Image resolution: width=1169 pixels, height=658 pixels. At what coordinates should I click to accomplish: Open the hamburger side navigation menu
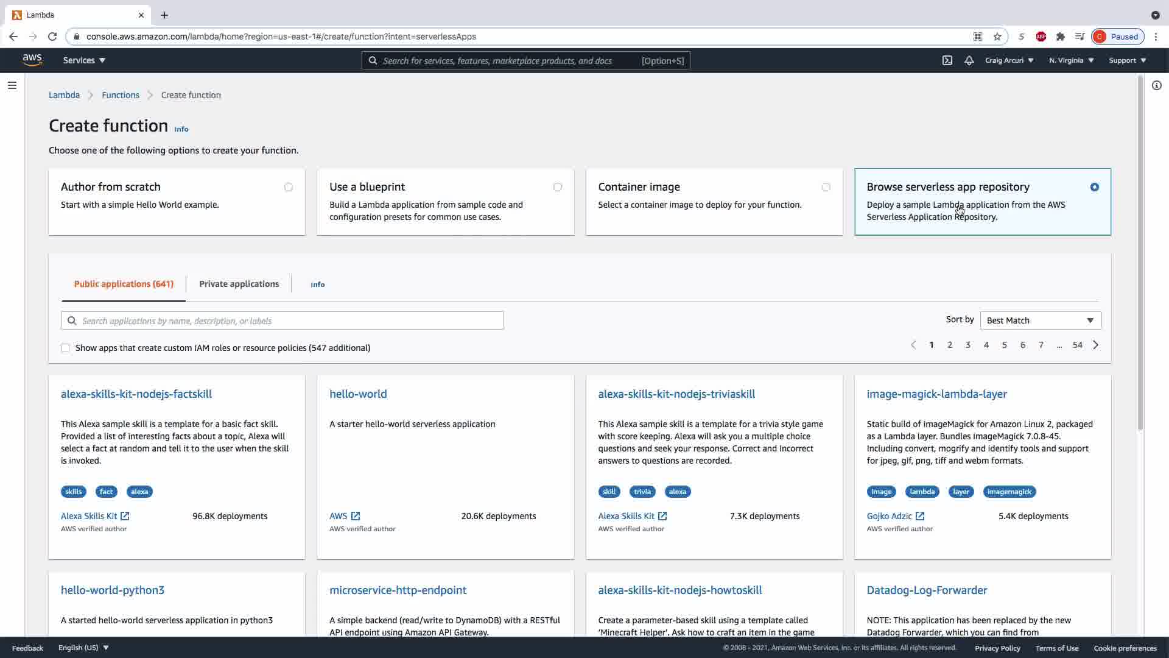coord(12,85)
